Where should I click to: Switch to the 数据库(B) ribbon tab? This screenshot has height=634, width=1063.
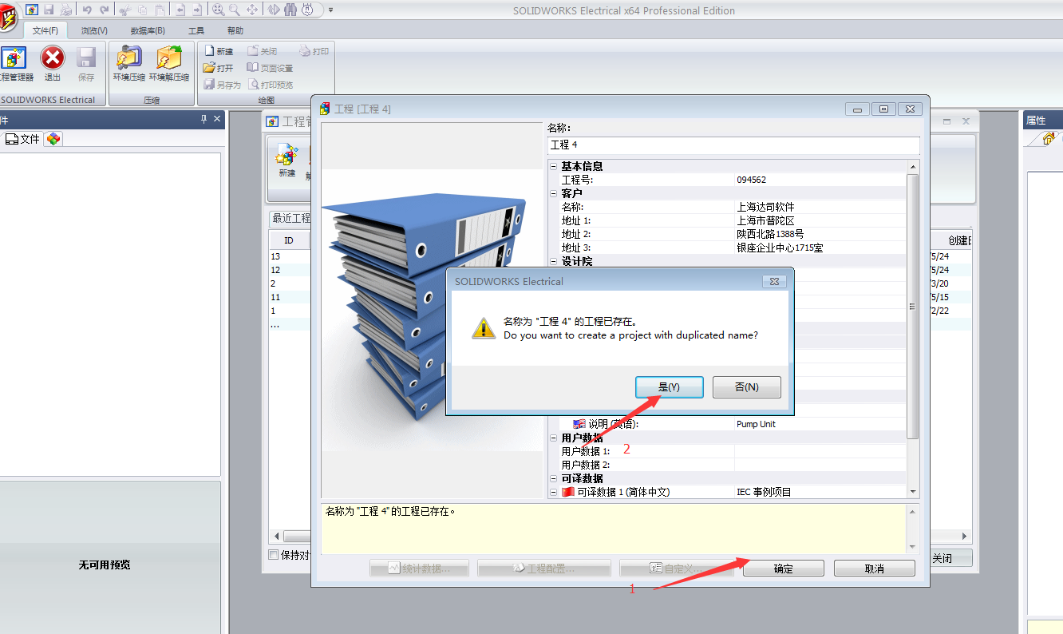click(148, 30)
